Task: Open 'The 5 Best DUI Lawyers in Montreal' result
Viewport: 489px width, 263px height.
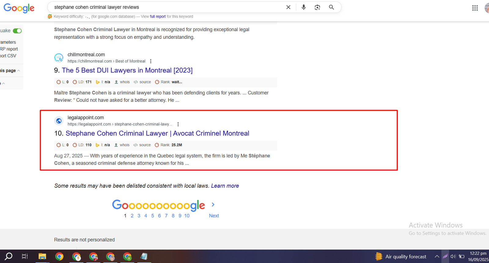Action: pos(127,70)
